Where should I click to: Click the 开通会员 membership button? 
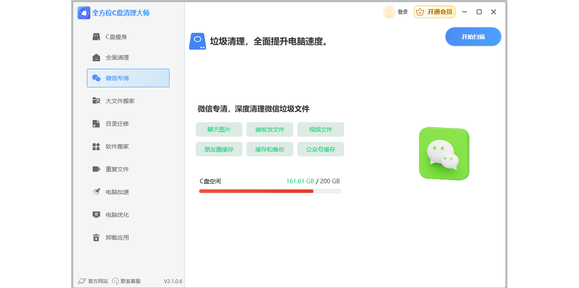[x=435, y=12]
